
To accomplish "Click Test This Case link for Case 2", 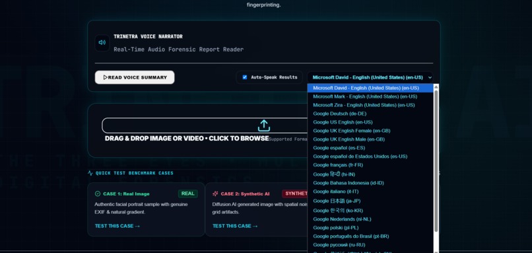I will (x=235, y=226).
